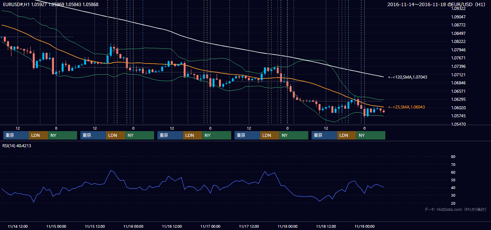Click RSI axis level 40
491x230 pixels.
453,188
